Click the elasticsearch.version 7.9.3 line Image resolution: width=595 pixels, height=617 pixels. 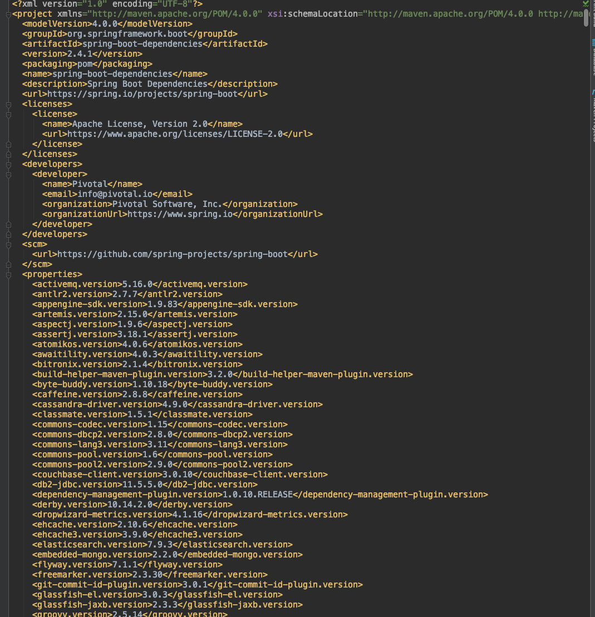(162, 545)
